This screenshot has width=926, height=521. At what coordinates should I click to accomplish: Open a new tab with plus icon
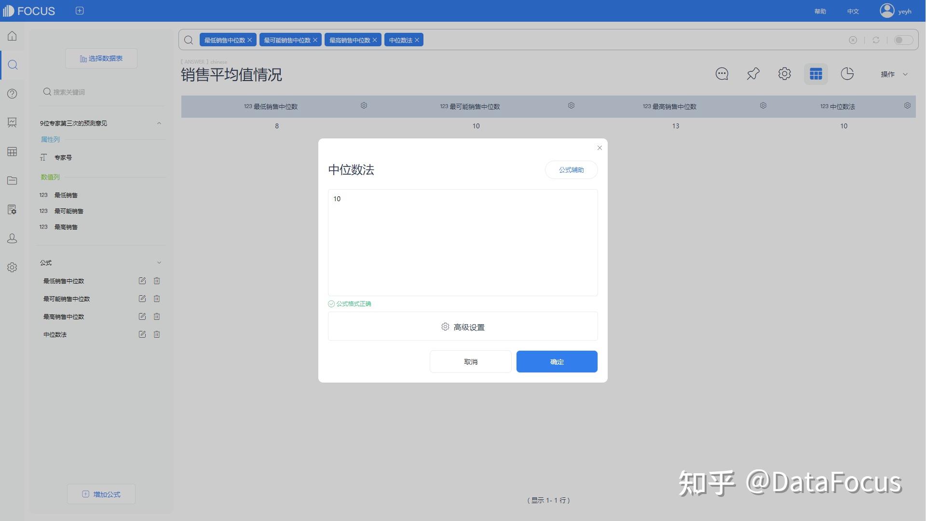[x=80, y=11]
